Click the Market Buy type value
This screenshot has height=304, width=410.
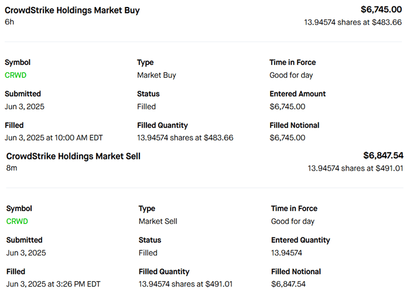156,75
